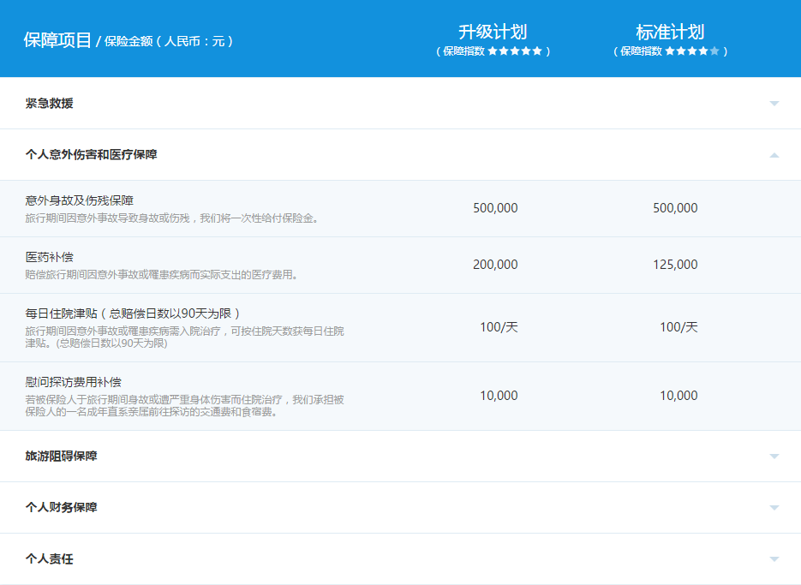Select the 升级计划 column header
The image size is (801, 585).
pyautogui.click(x=493, y=33)
